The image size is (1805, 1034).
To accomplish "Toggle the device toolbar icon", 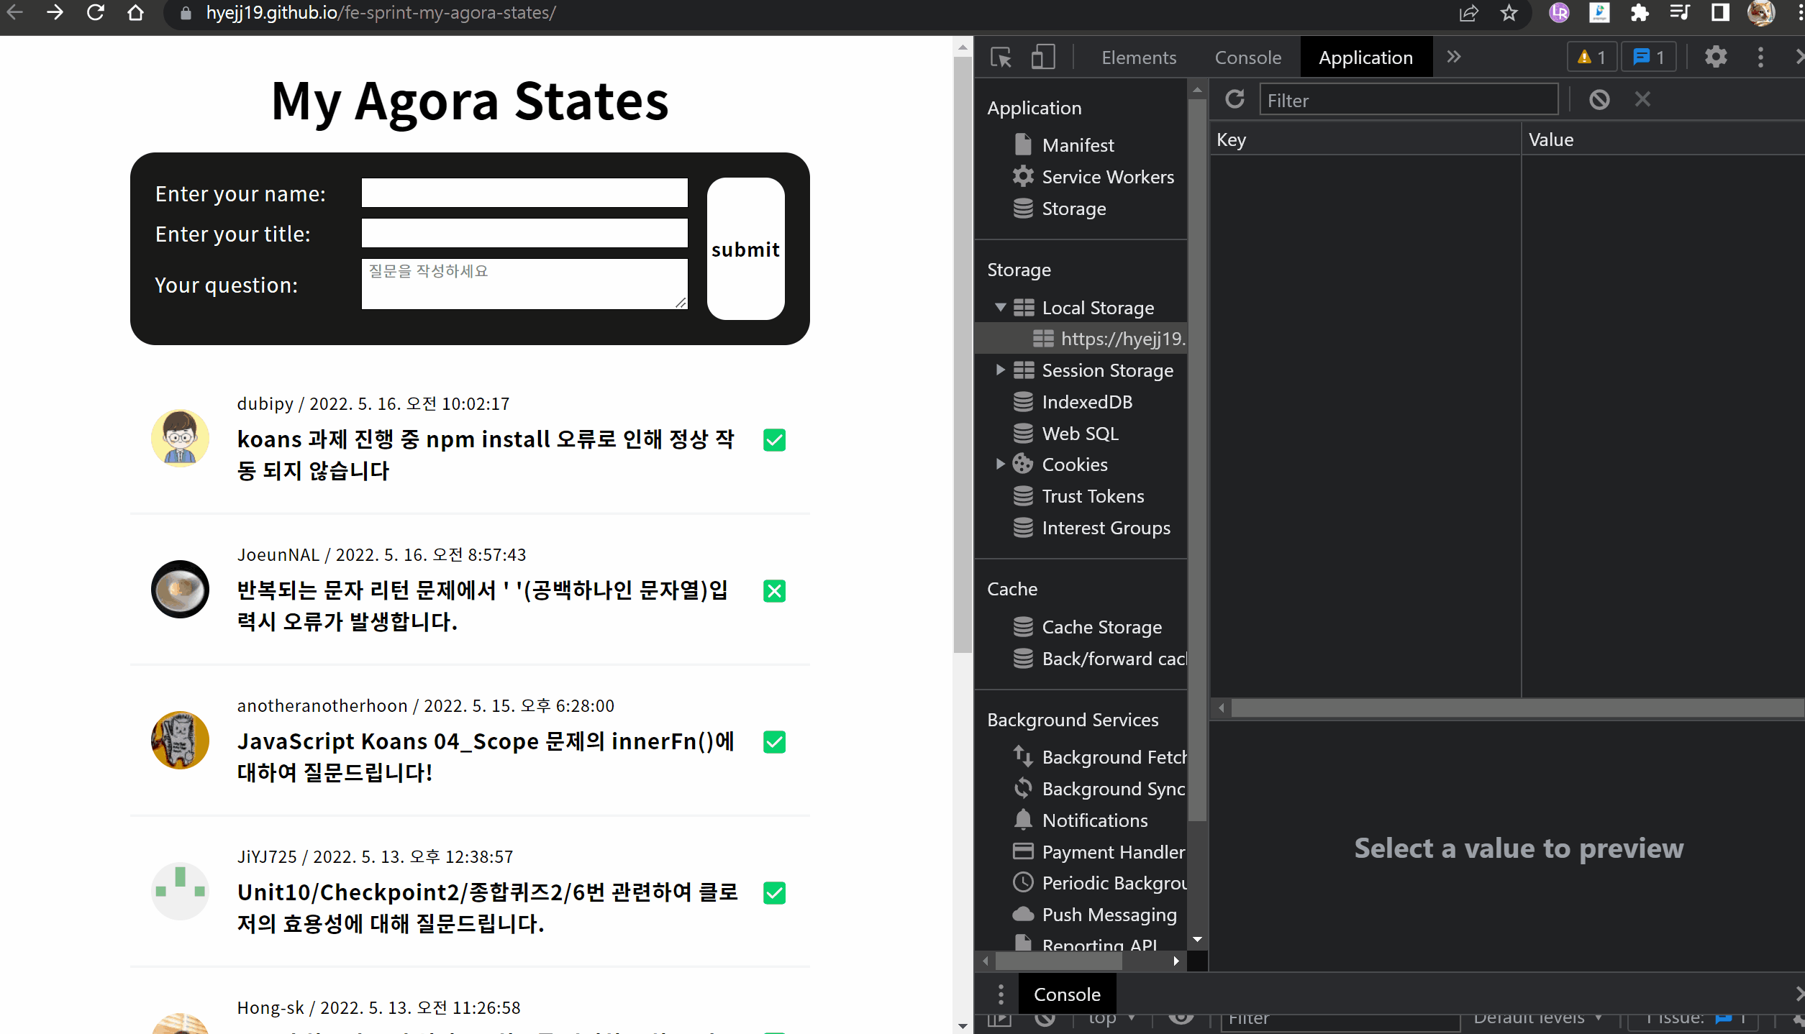I will pyautogui.click(x=1042, y=58).
